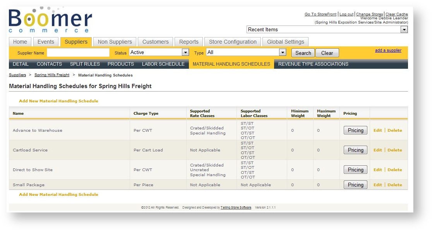The height and width of the screenshot is (231, 432).
Task: Click the add a supplier link
Action: point(388,50)
